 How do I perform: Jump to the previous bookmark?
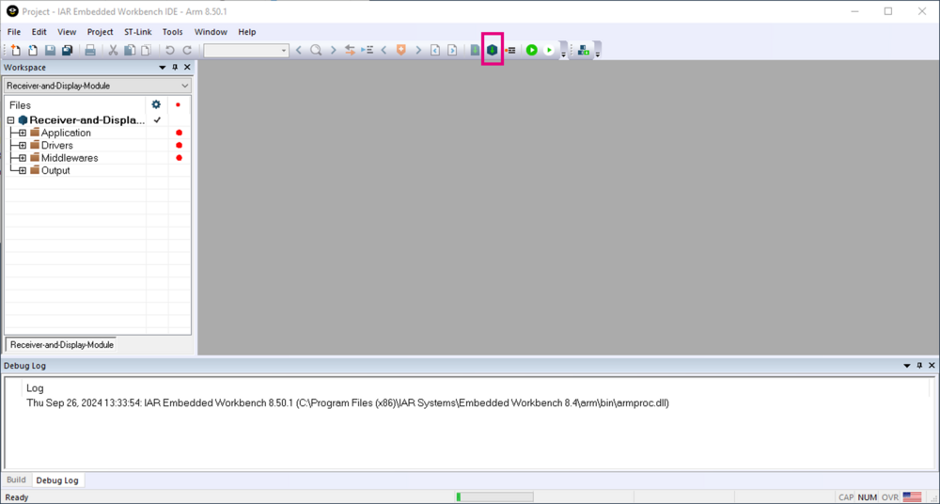pyautogui.click(x=384, y=51)
